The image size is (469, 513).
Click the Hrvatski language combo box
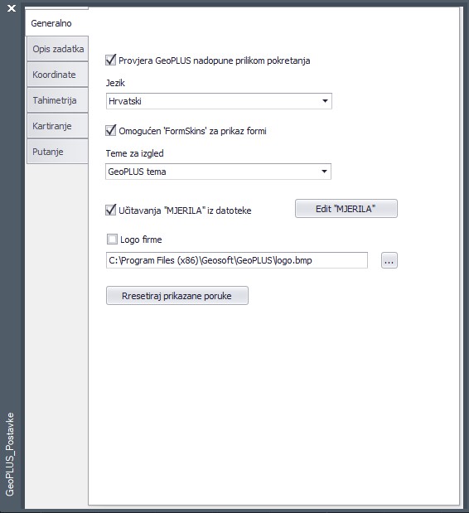point(219,101)
